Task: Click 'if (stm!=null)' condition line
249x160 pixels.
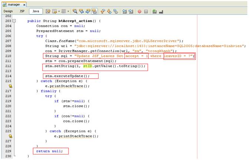Action: click(72, 101)
